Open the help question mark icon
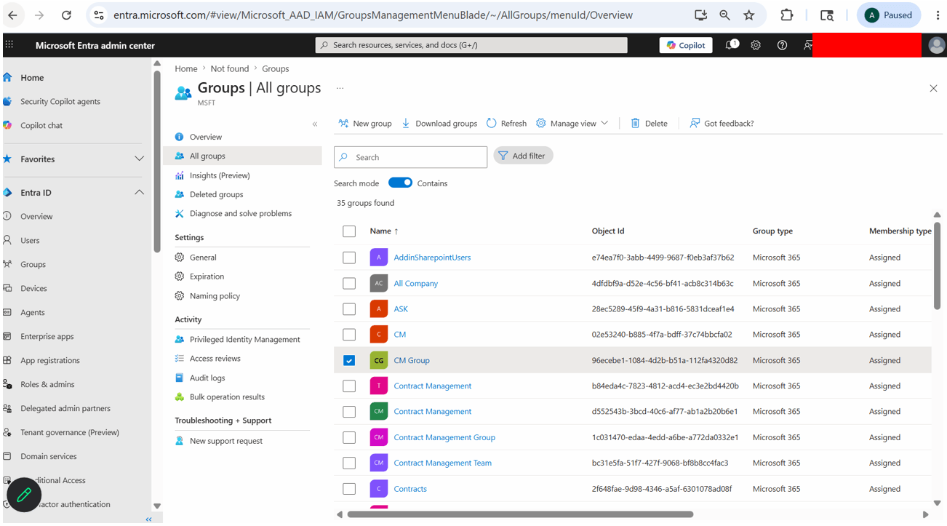This screenshot has height=526, width=947. (782, 45)
